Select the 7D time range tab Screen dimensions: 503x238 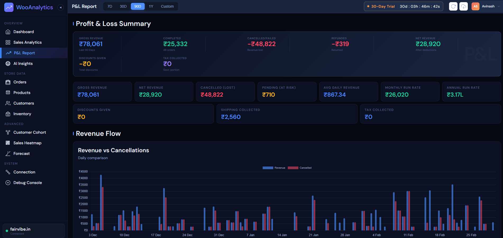[x=110, y=6]
